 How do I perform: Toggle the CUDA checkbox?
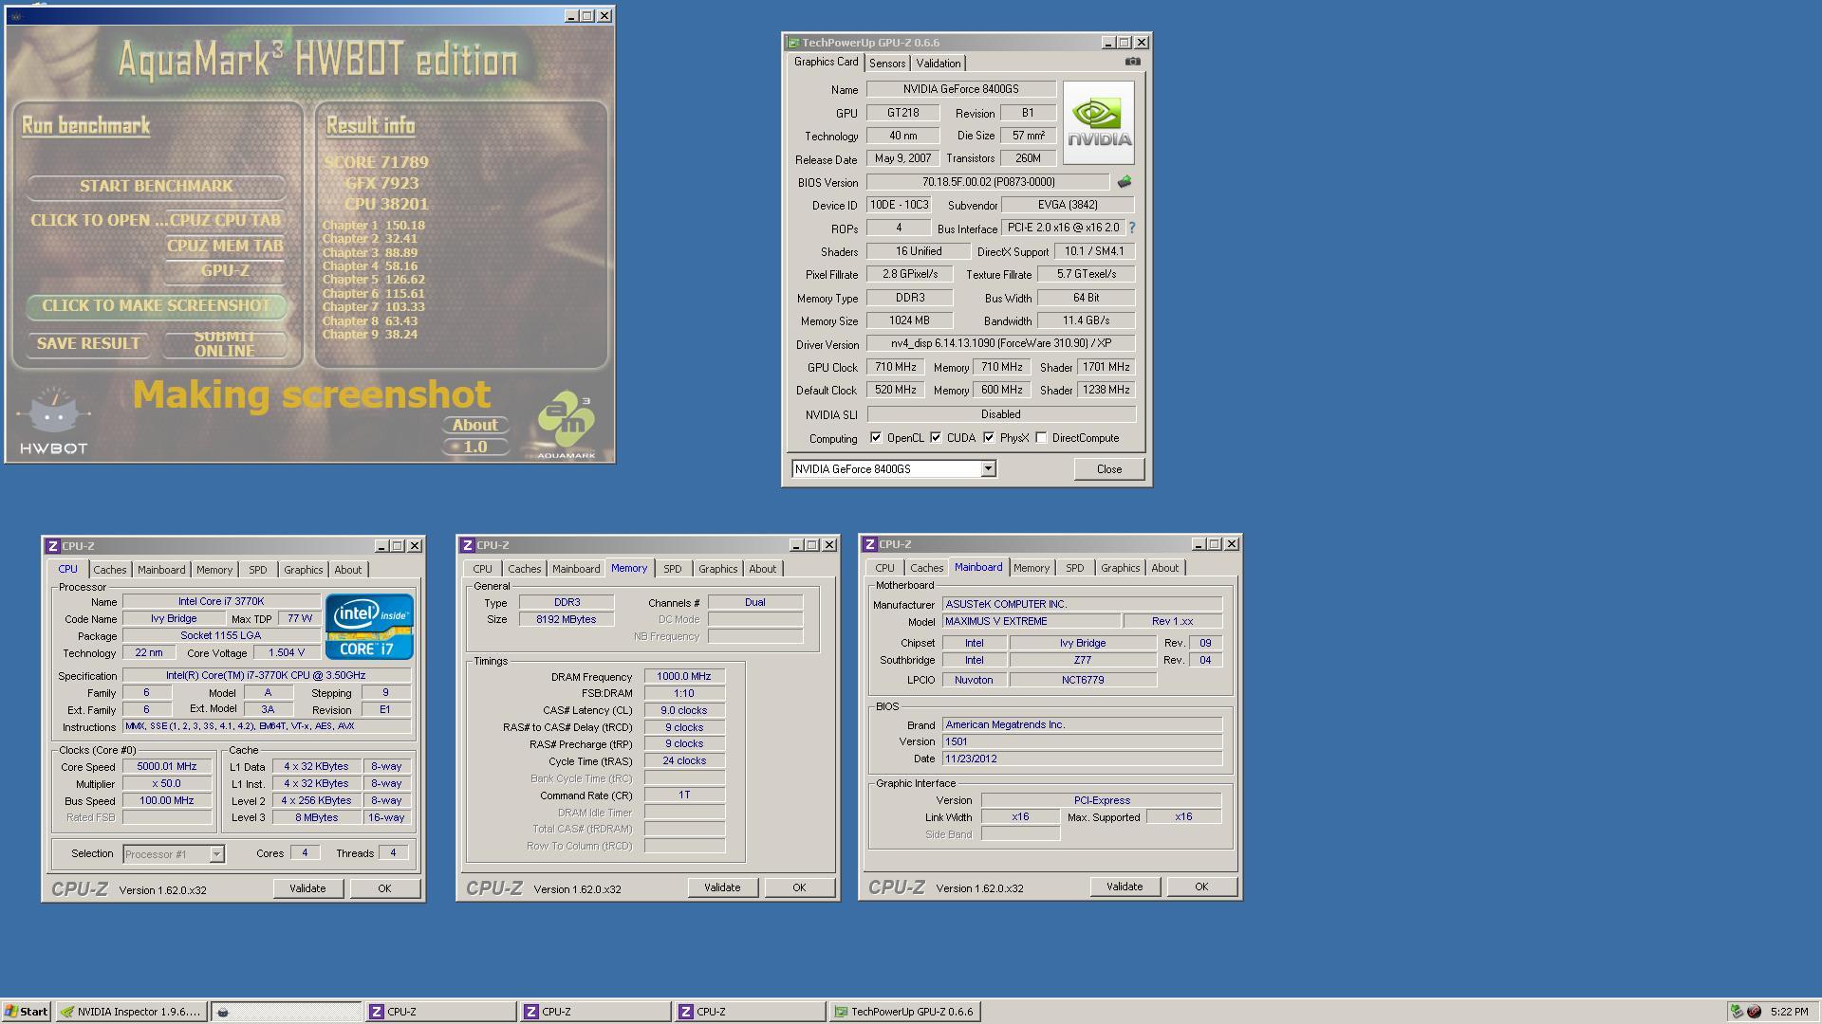point(936,438)
